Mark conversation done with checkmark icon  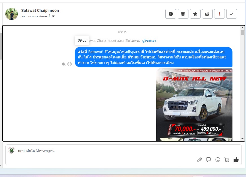point(232,14)
